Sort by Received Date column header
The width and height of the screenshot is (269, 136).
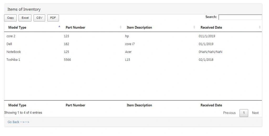pos(211,27)
